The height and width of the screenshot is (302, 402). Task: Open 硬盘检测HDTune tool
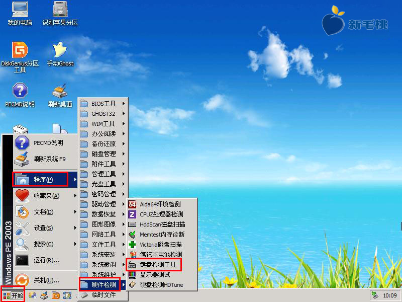[162, 284]
